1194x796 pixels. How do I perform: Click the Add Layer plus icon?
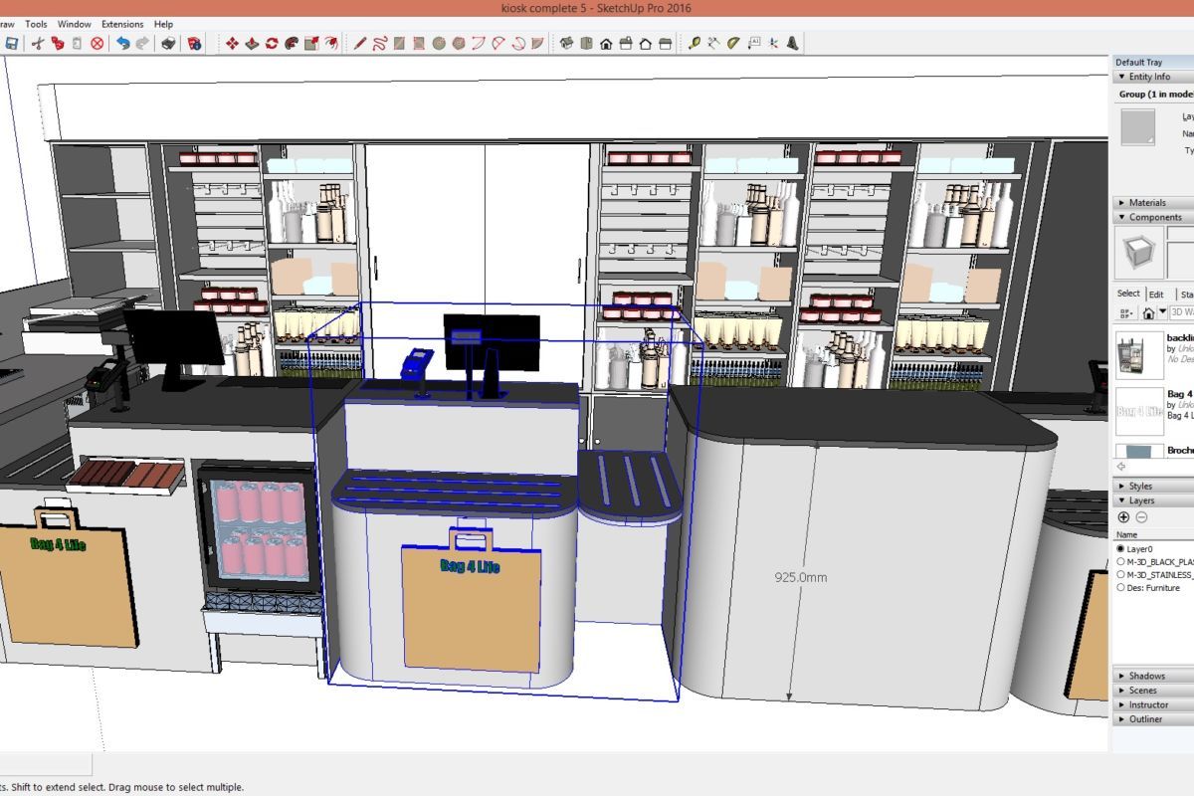[x=1124, y=517]
